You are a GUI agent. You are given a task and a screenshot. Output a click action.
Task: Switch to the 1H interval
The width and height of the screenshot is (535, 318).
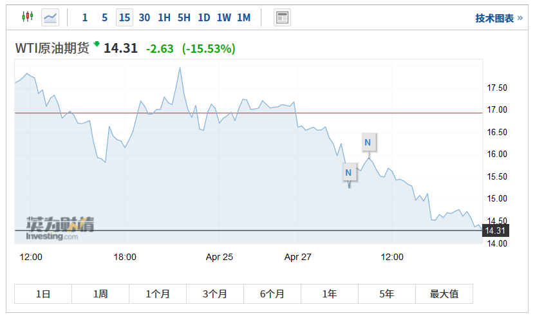pos(164,17)
